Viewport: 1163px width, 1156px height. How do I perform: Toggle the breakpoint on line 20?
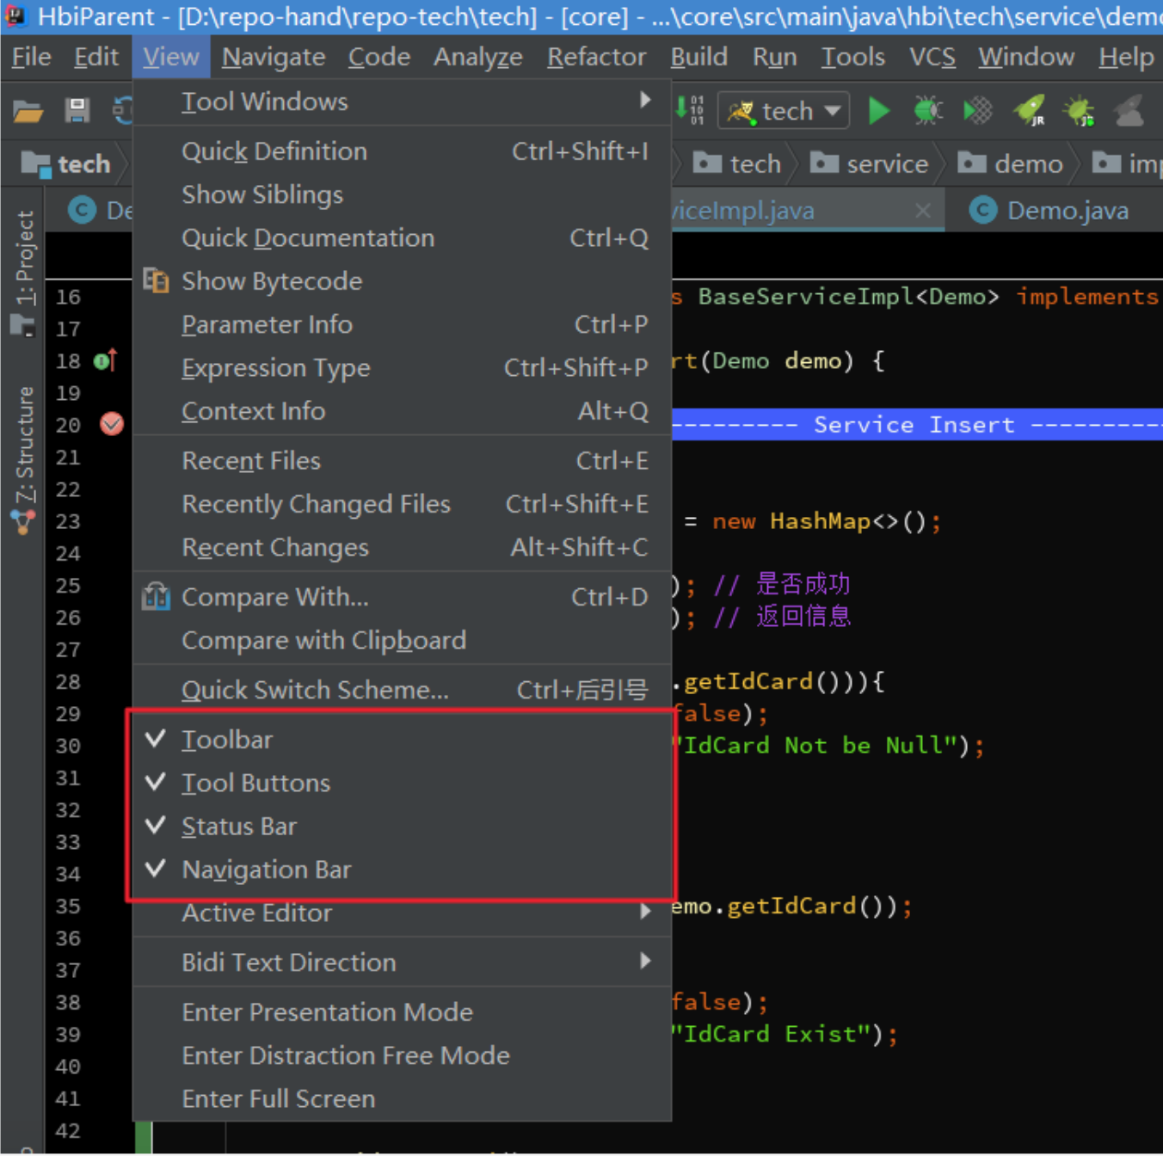[112, 424]
